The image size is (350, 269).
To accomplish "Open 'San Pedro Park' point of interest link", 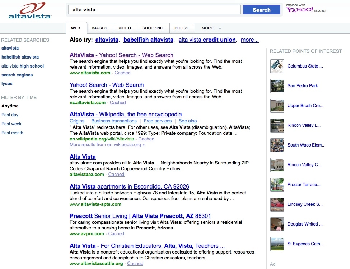I will (x=303, y=86).
